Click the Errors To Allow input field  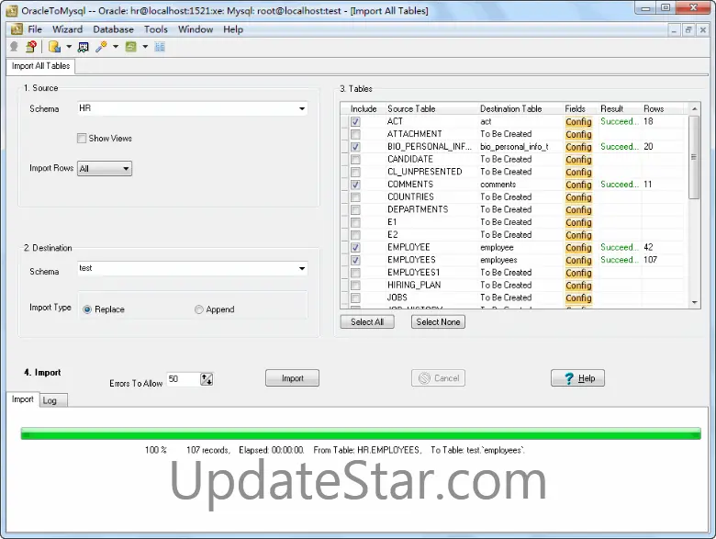(x=184, y=378)
